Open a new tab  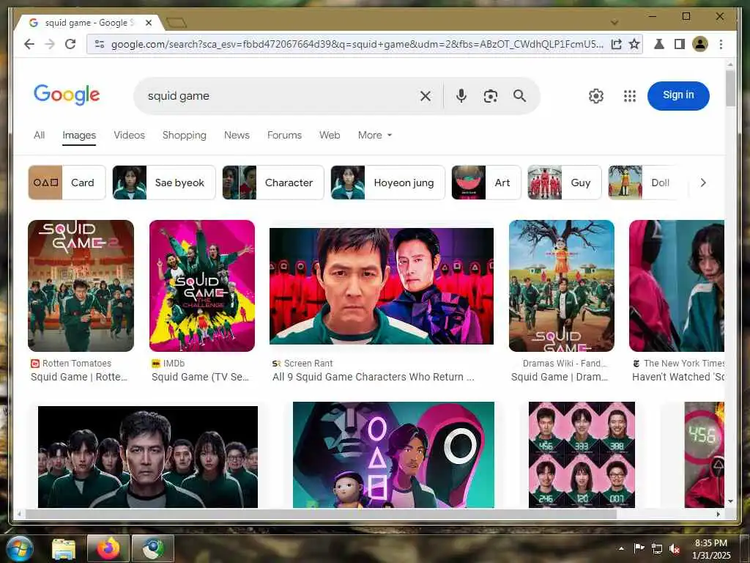(177, 23)
